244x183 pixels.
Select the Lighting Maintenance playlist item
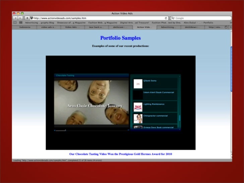click(x=155, y=107)
